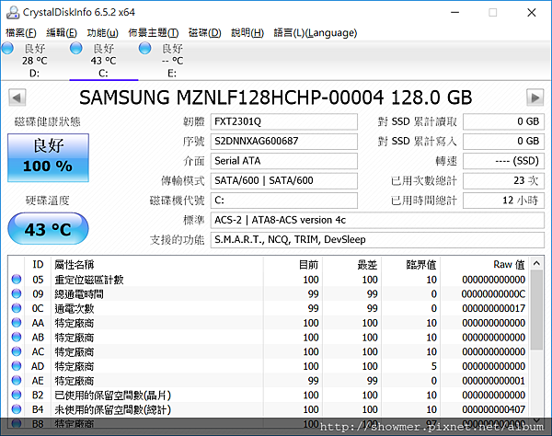
Task: Click the 最差 column header
Action: pyautogui.click(x=352, y=264)
